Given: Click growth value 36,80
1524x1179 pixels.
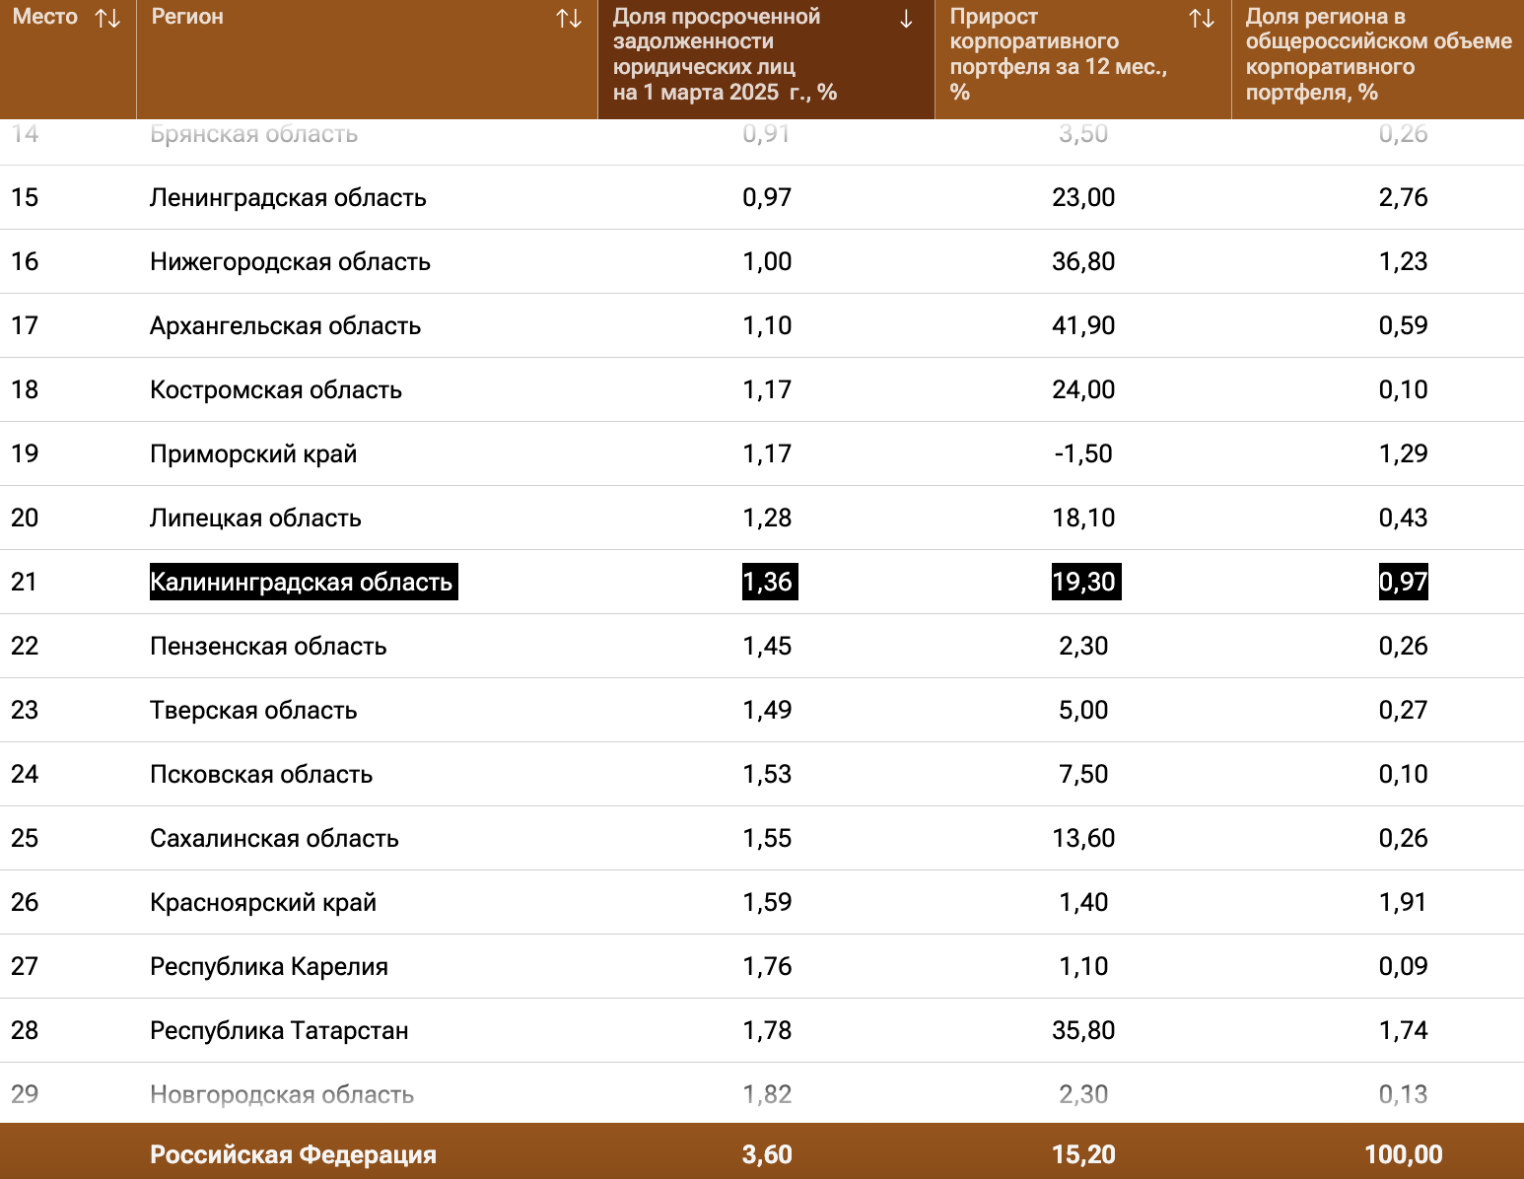Looking at the screenshot, I should 1083,261.
